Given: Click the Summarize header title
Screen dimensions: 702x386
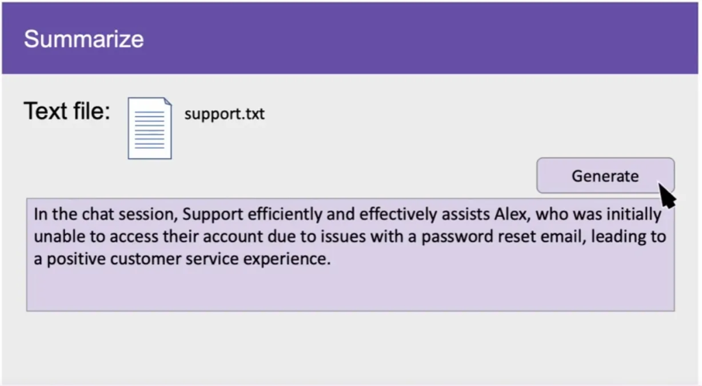Looking at the screenshot, I should (84, 39).
